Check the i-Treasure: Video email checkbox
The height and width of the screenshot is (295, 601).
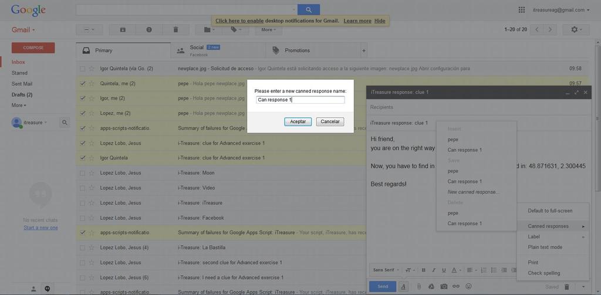tap(82, 188)
